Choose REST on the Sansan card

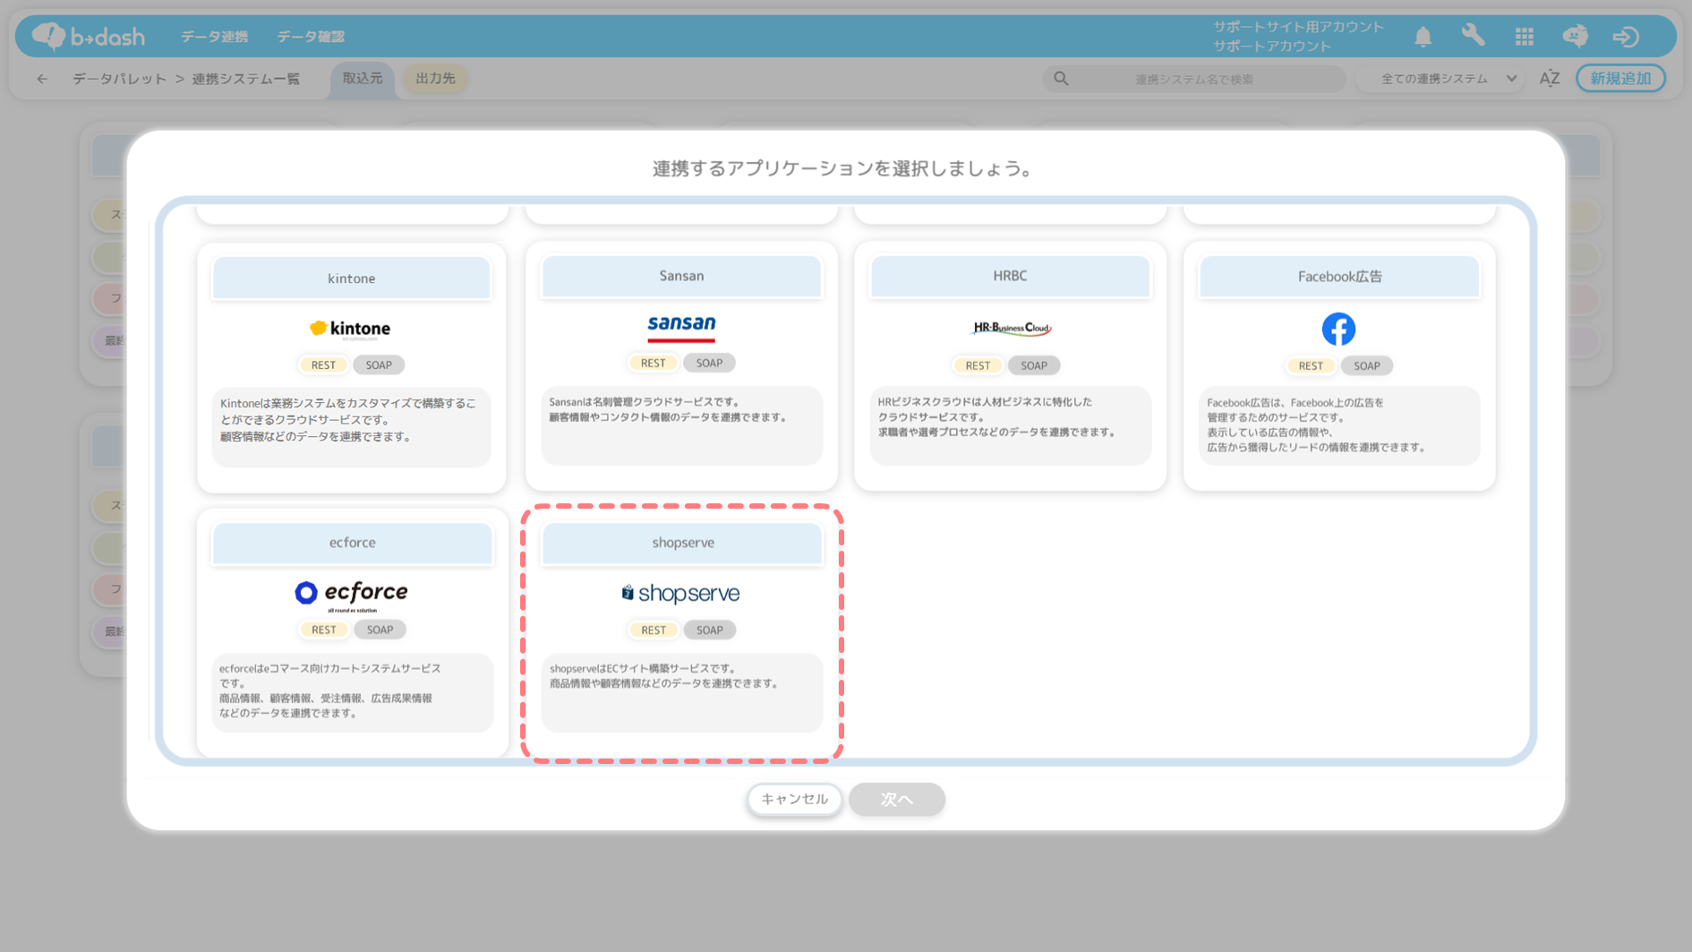click(654, 363)
